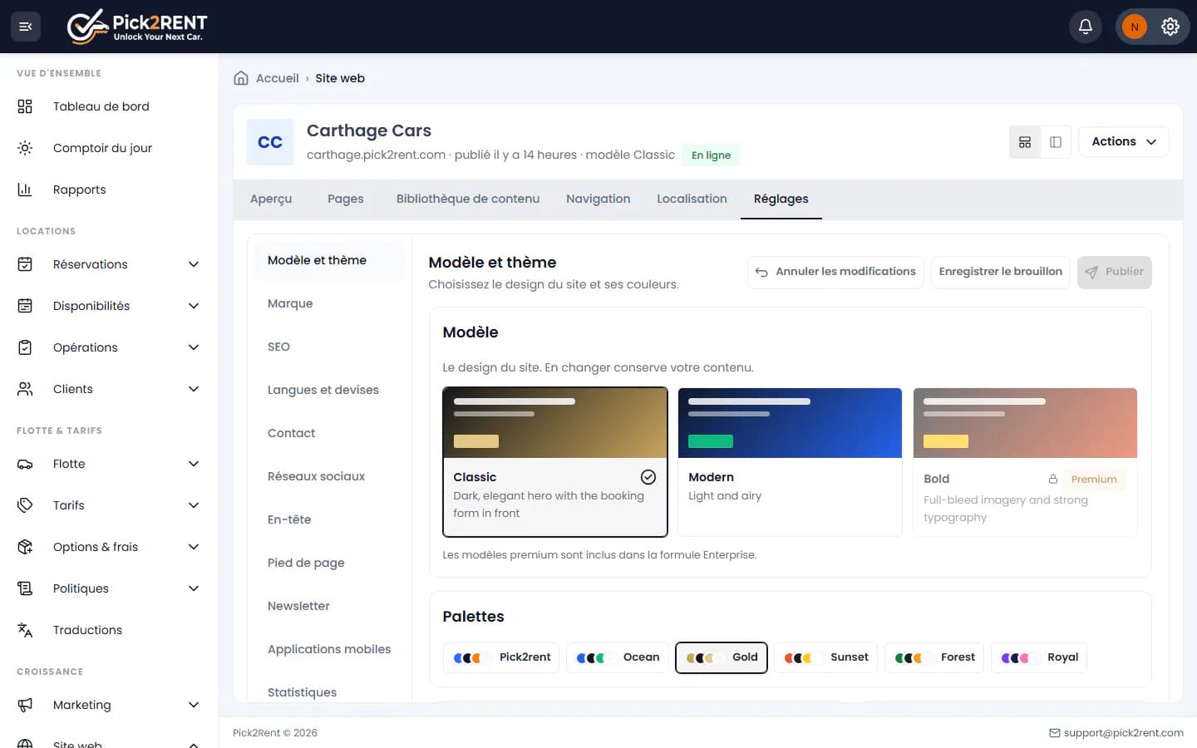Click the Marketing megaphone icon
This screenshot has height=748, width=1197.
[25, 705]
